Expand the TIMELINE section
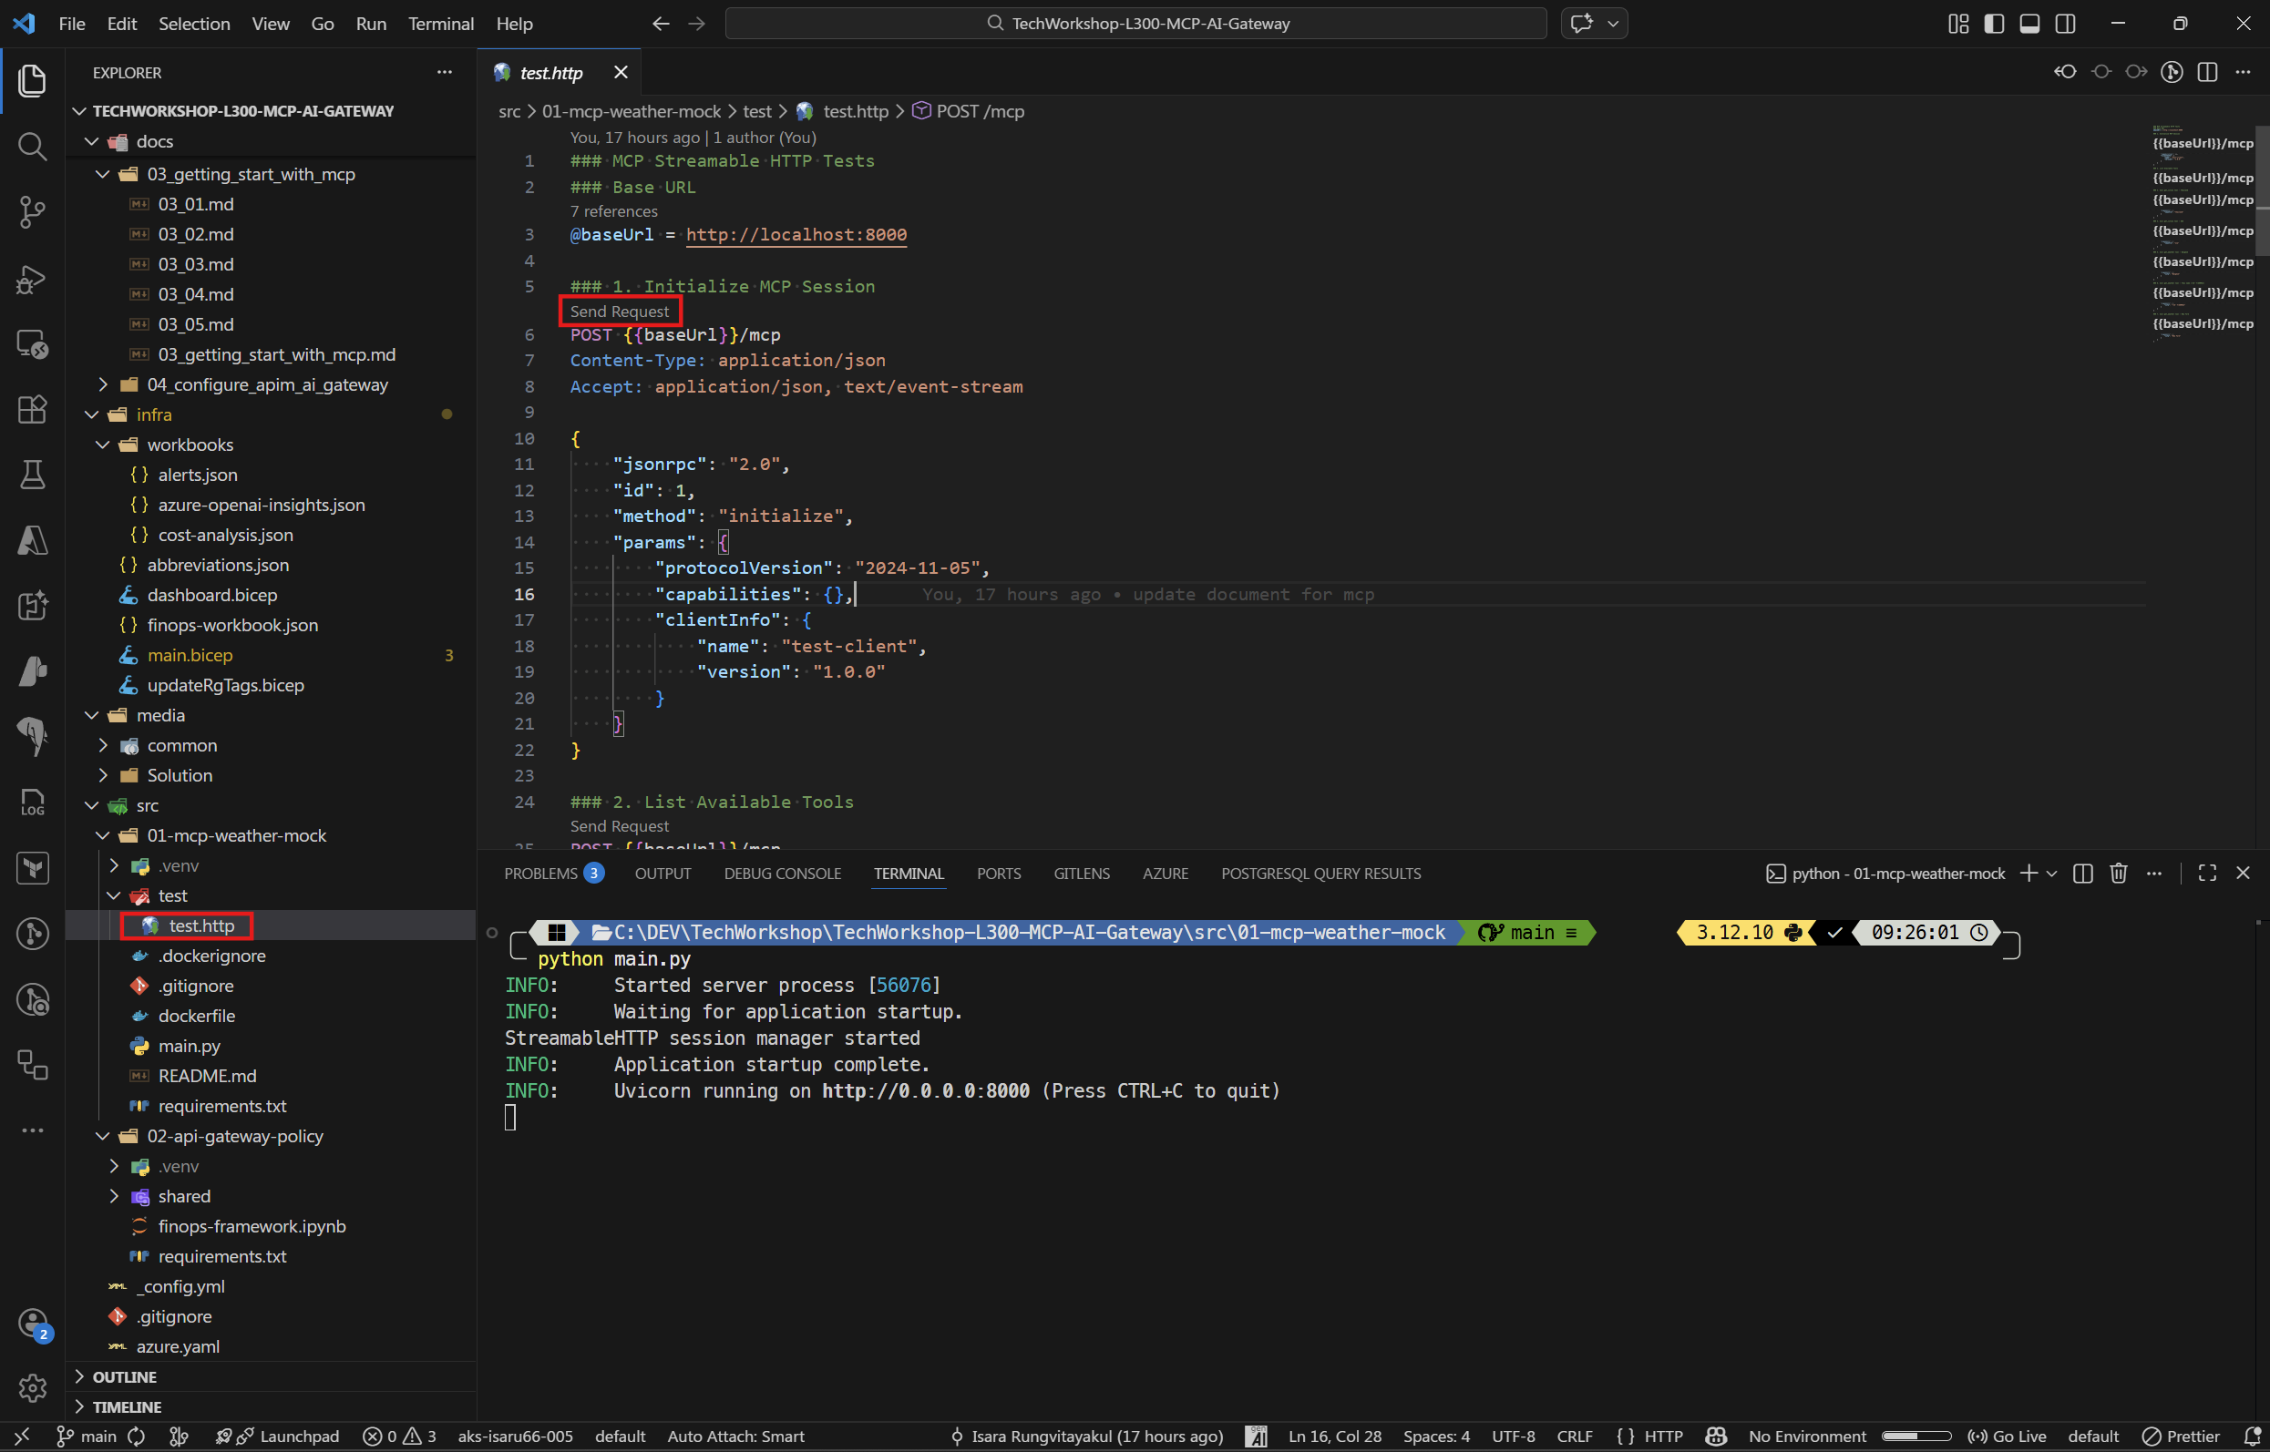This screenshot has height=1452, width=2270. point(272,1406)
